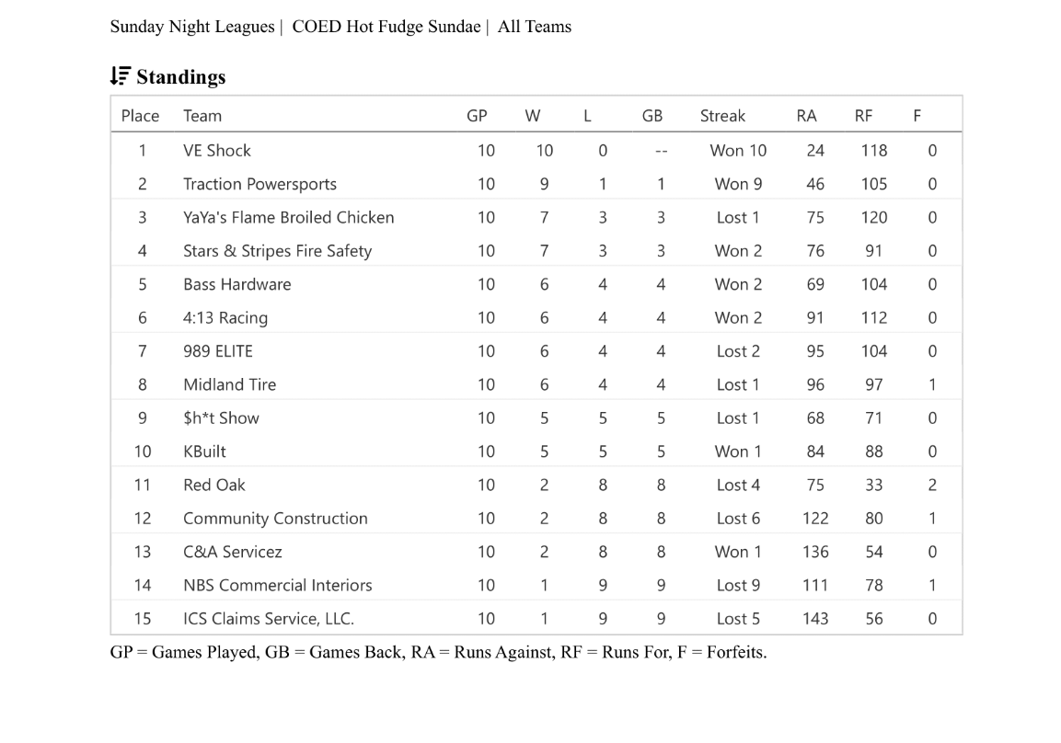
Task: Click the GP column header
Action: (477, 116)
